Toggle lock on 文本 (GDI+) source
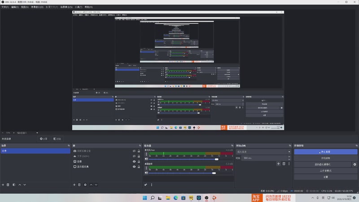This screenshot has height=202, width=359. 139,156
